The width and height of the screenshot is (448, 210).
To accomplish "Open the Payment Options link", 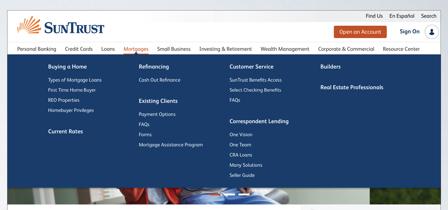I will coord(157,114).
